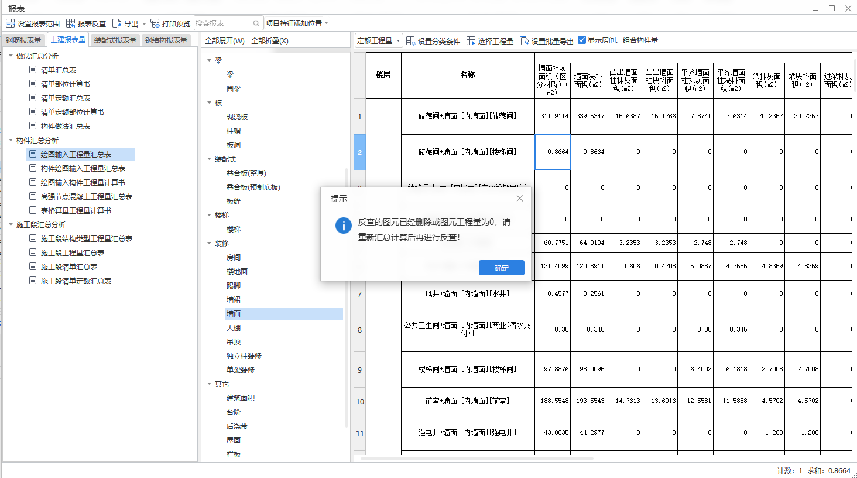The image size is (857, 478).
Task: Switch to 钢筋报表量 tab
Action: [23, 40]
